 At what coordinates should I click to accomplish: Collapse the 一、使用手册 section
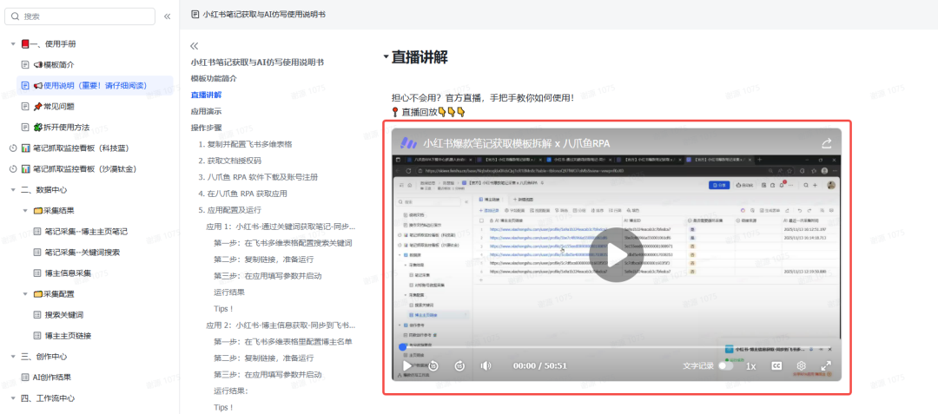click(13, 43)
